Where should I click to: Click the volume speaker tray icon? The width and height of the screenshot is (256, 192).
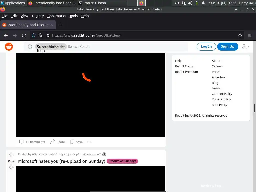(190, 3)
